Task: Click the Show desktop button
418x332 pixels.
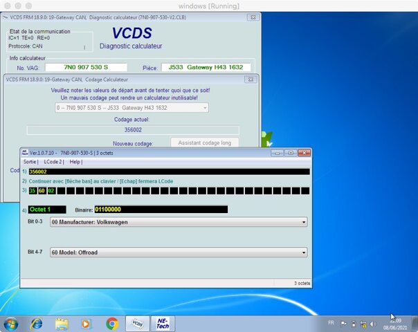Action: [415, 324]
